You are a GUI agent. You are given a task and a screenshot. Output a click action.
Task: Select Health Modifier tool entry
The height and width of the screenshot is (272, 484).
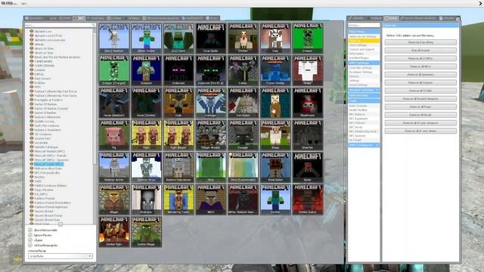tap(364, 110)
